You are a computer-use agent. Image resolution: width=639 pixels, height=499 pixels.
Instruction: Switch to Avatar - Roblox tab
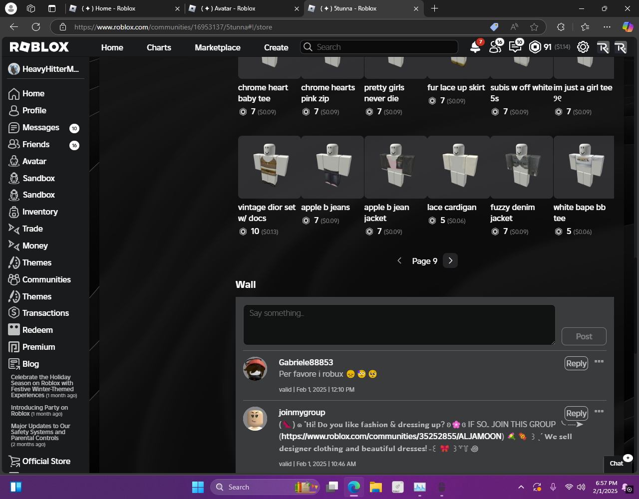(x=244, y=8)
